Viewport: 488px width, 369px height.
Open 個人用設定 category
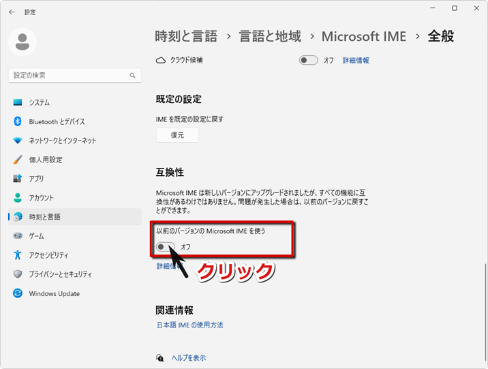(75, 160)
